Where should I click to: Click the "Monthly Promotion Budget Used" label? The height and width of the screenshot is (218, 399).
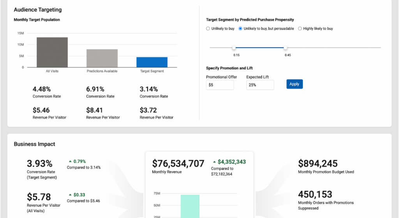coord(326,172)
